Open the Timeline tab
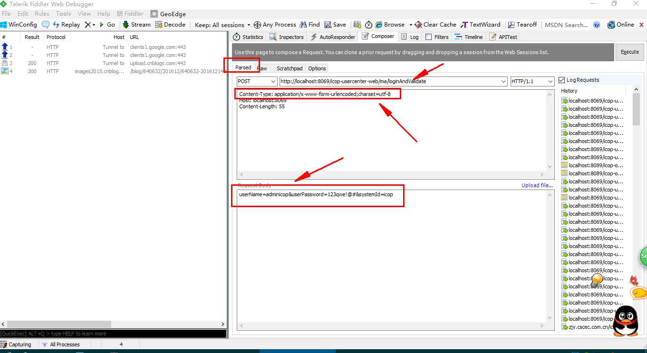This screenshot has width=647, height=353. [469, 37]
